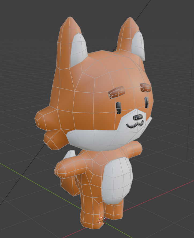The image size is (194, 238).
Task: Click the white tail tip behind the arm
Action: point(69,155)
